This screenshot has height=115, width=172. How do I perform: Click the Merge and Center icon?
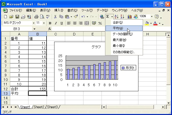(87, 23)
